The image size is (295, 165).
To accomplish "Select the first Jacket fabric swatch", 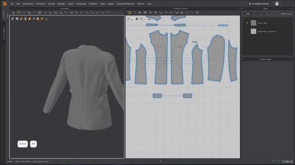I will 254,23.
